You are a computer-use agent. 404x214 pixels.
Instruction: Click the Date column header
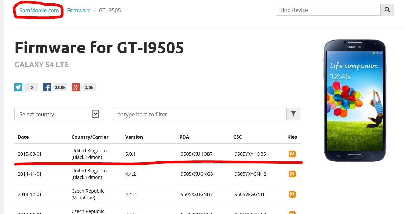(x=23, y=137)
